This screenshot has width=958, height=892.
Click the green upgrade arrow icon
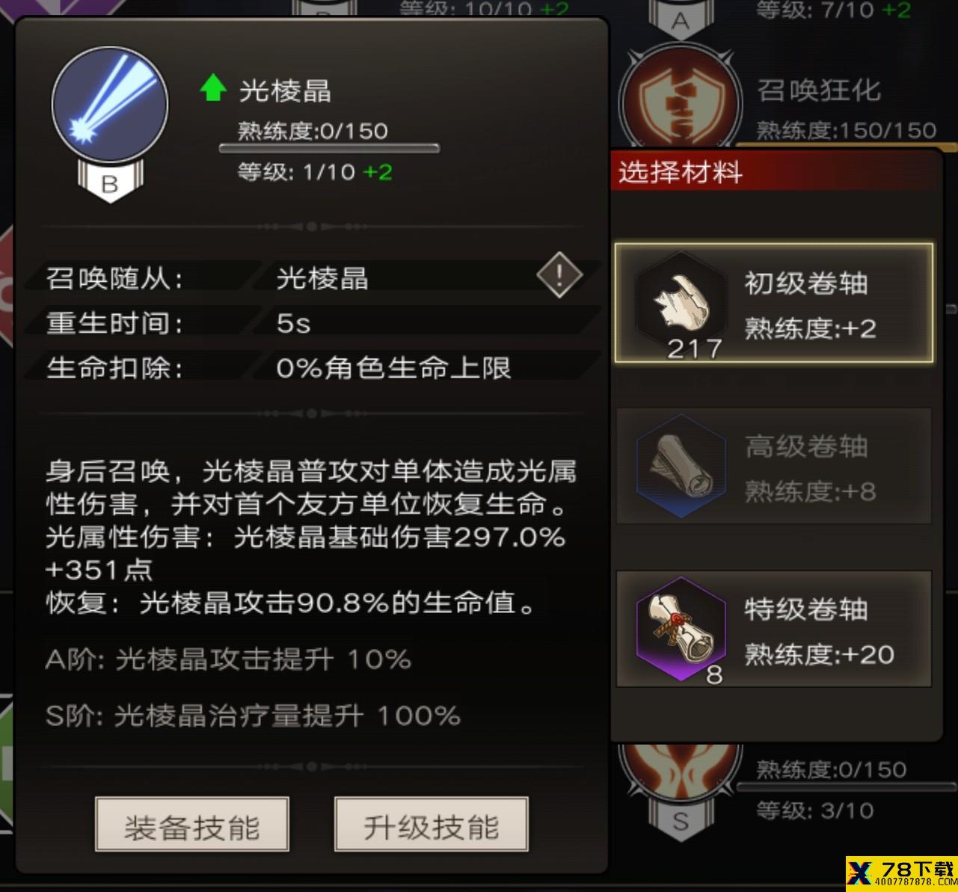(213, 88)
